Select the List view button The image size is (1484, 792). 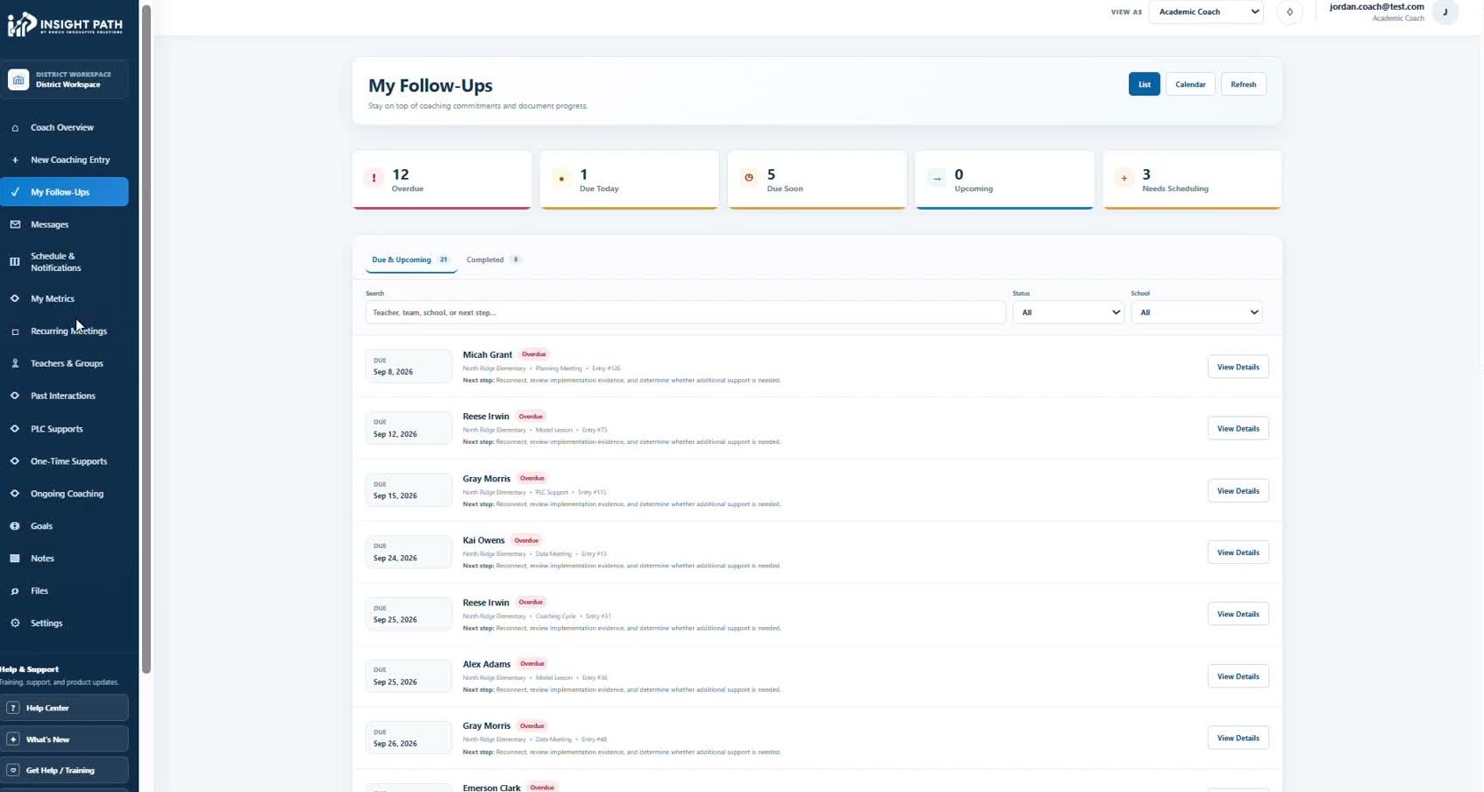tap(1144, 84)
